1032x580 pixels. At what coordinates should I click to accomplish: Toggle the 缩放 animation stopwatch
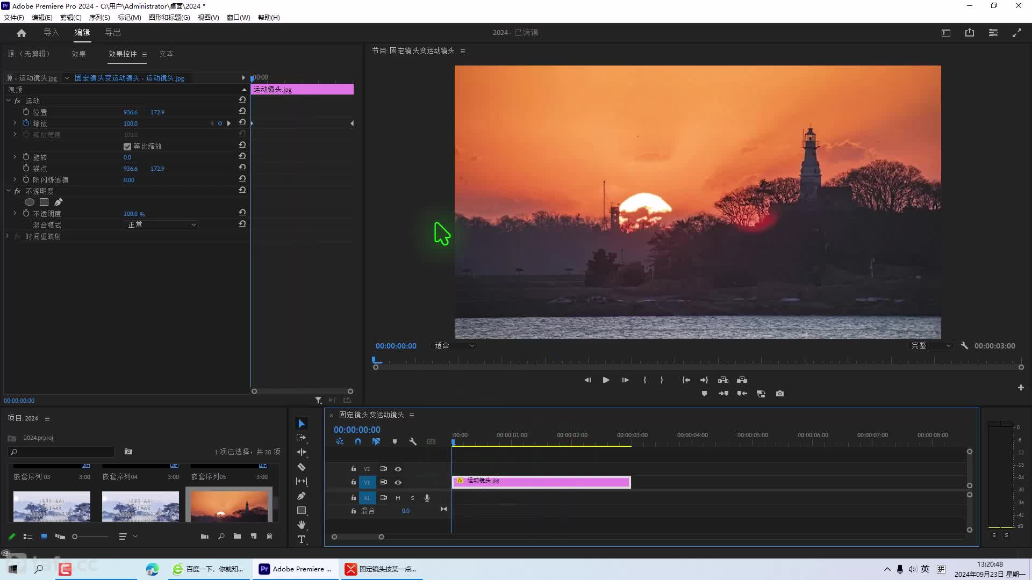[x=26, y=123]
